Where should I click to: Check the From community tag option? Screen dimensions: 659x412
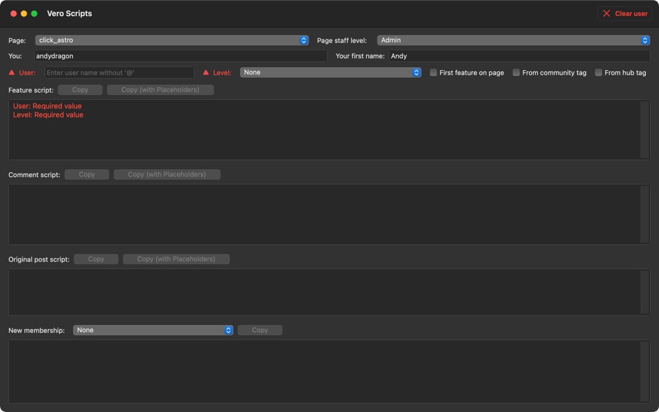click(x=516, y=72)
